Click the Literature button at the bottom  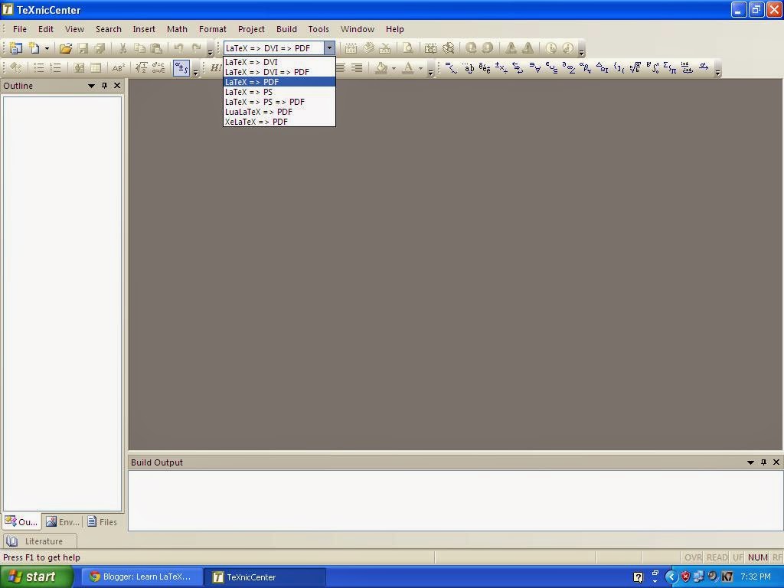[x=38, y=541]
